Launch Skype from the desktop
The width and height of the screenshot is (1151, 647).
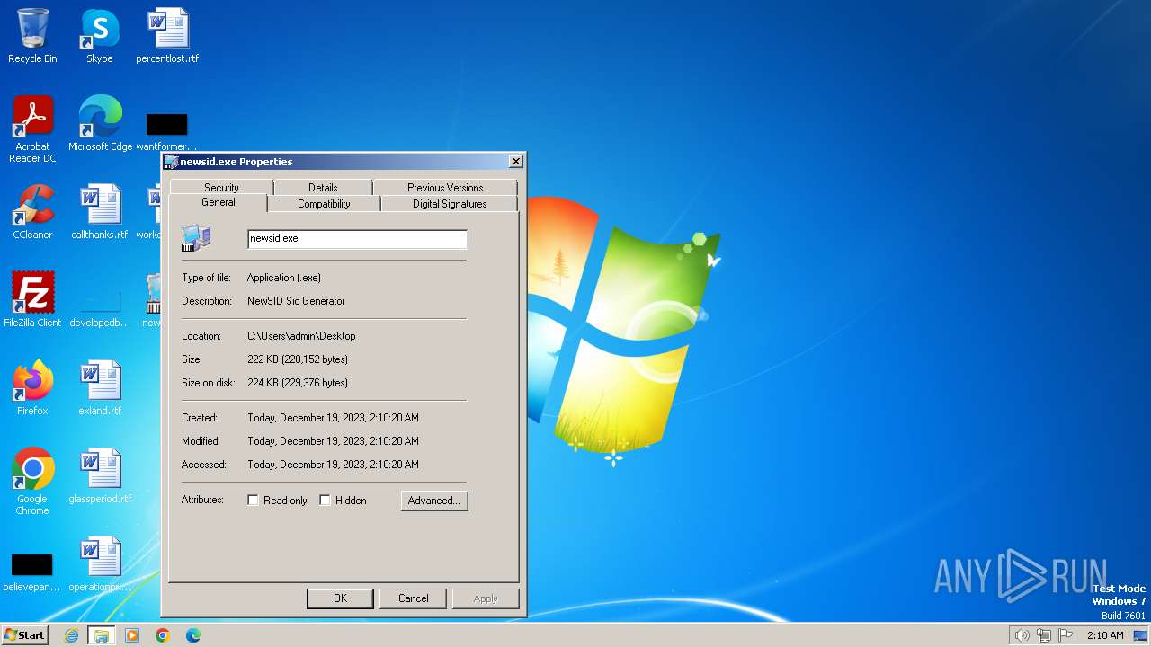[x=99, y=36]
